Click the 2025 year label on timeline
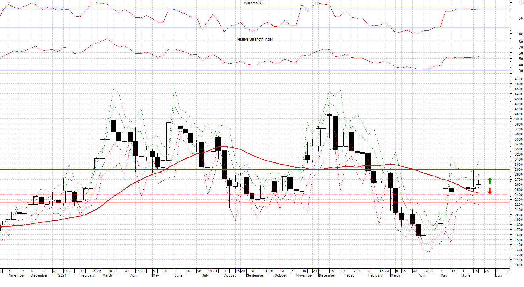This screenshot has height=287, width=524. tap(350, 275)
